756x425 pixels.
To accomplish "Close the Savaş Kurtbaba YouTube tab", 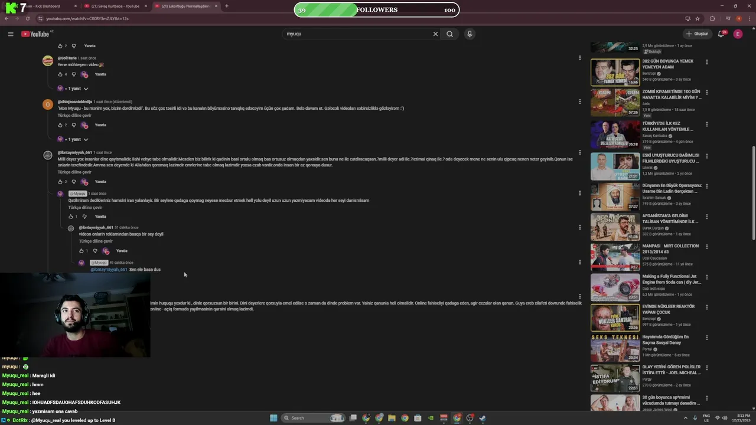I will coord(145,6).
